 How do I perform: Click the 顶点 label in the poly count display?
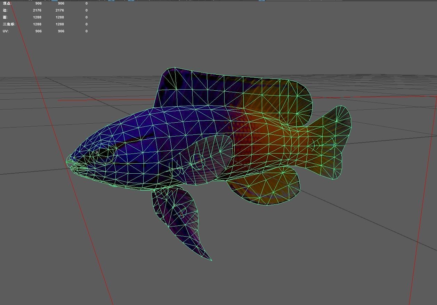click(x=7, y=3)
